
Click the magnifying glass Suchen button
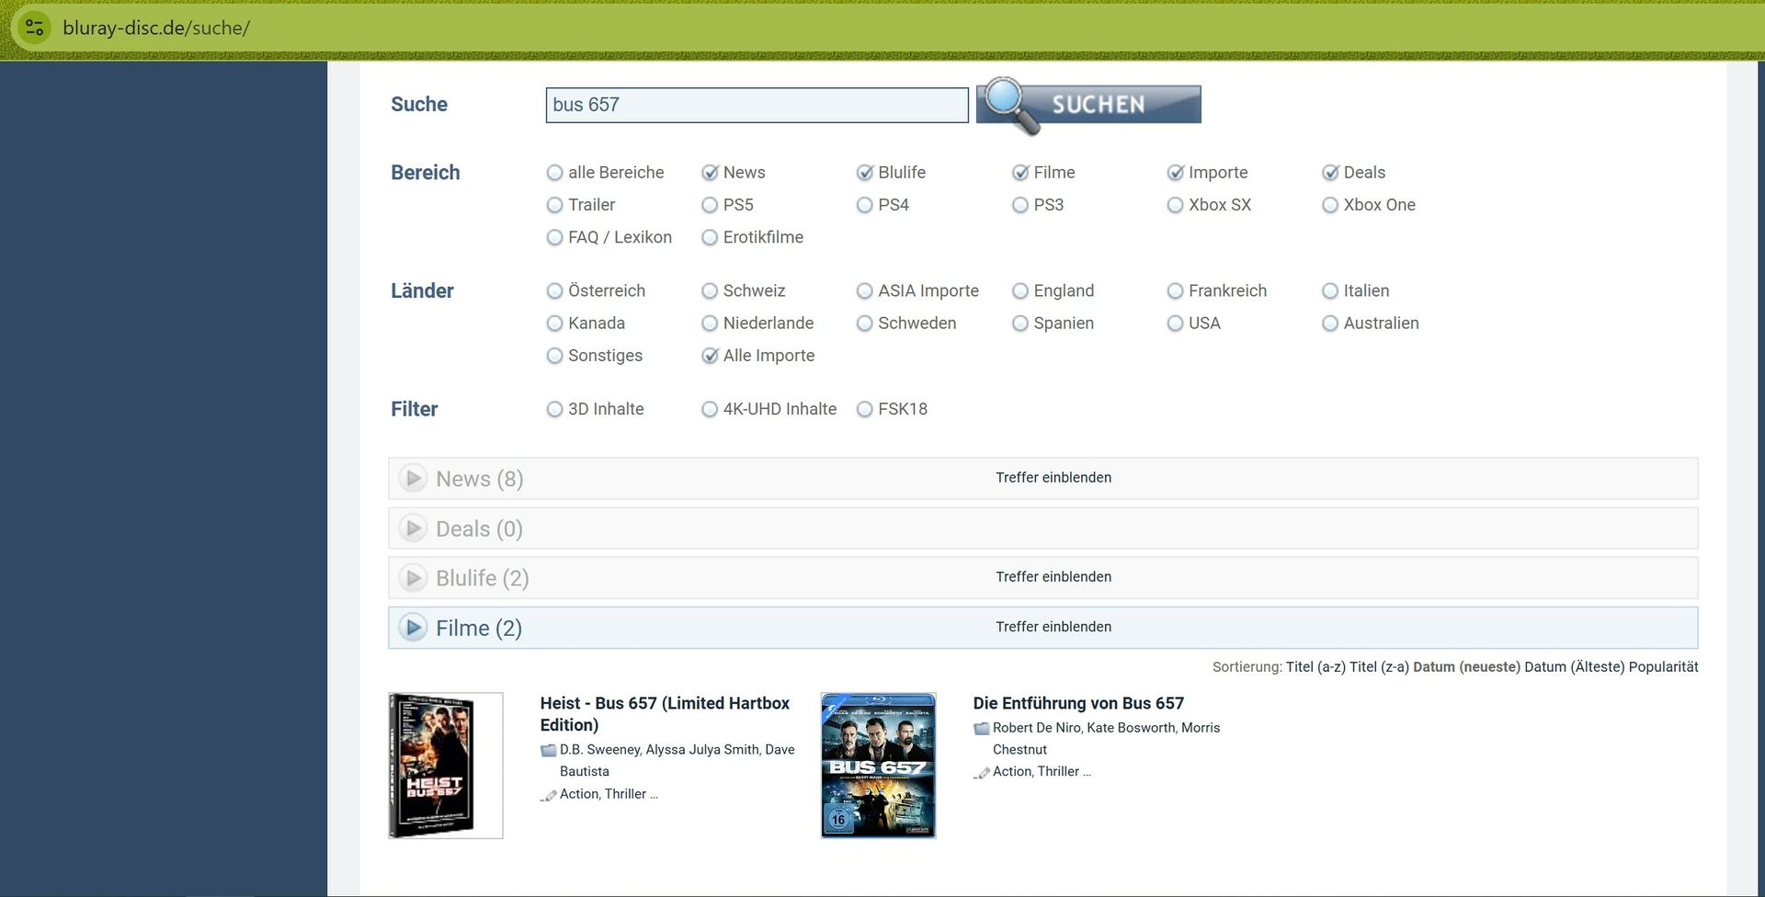point(1089,105)
